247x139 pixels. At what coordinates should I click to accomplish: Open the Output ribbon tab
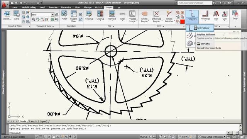(98, 7)
